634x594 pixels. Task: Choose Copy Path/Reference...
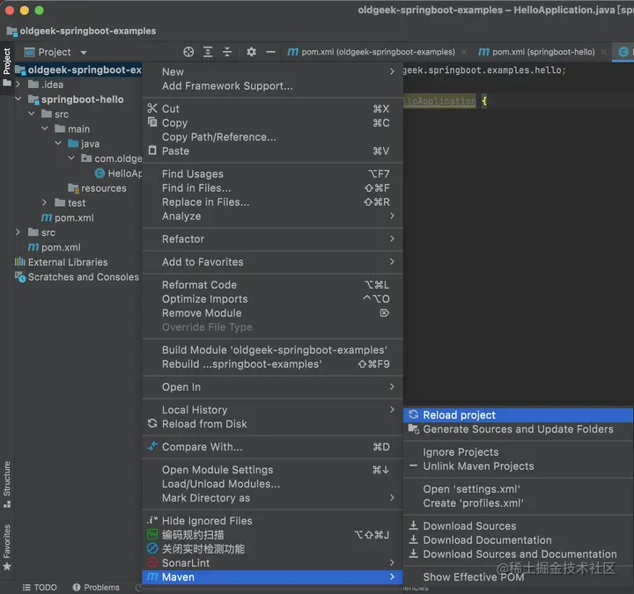click(272, 136)
